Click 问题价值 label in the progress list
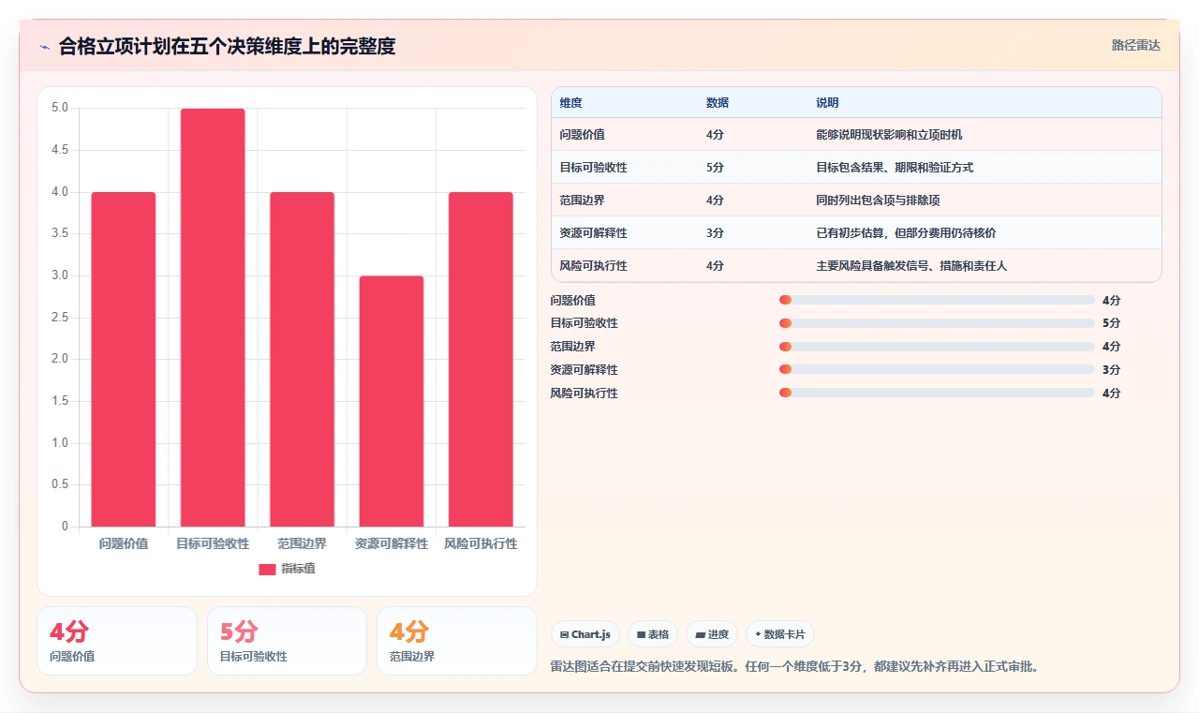 [573, 301]
